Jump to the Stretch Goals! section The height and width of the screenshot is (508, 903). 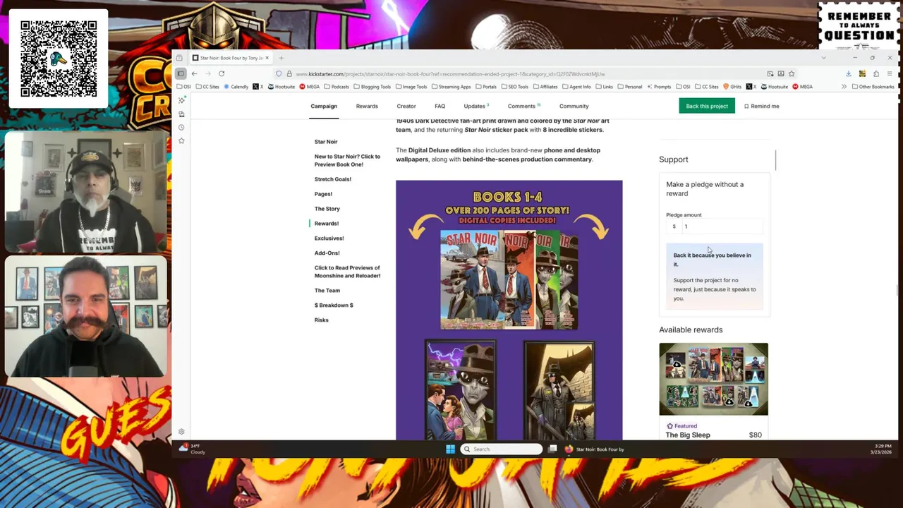pyautogui.click(x=333, y=179)
